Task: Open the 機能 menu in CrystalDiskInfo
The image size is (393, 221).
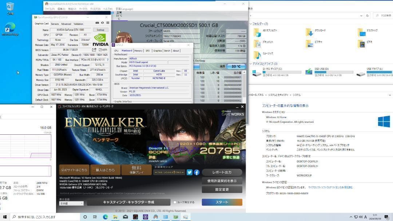Action: click(x=72, y=9)
